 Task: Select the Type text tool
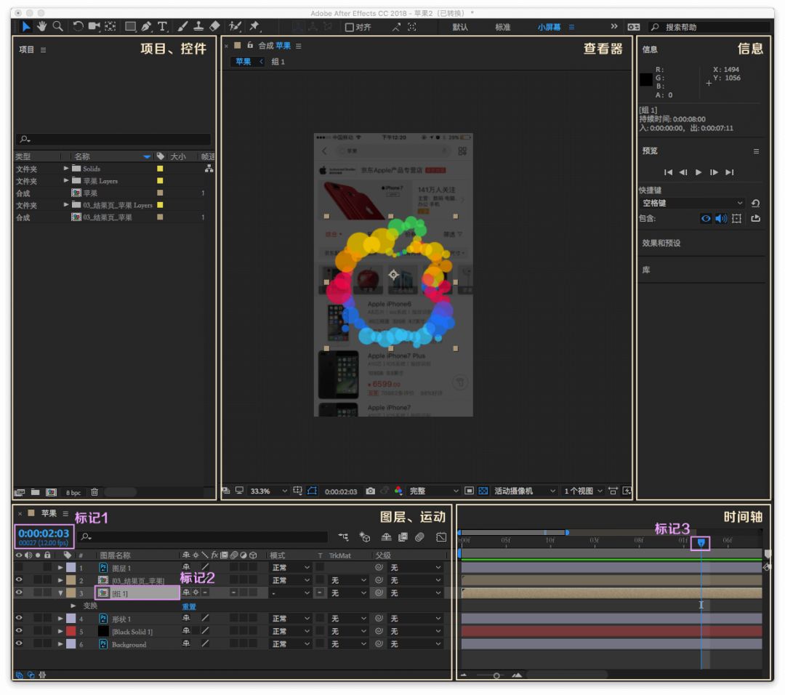coord(162,27)
